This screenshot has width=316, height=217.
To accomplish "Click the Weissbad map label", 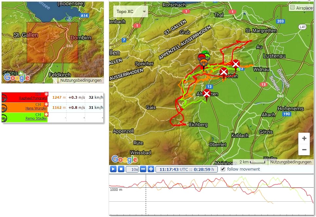I will click(140, 153).
